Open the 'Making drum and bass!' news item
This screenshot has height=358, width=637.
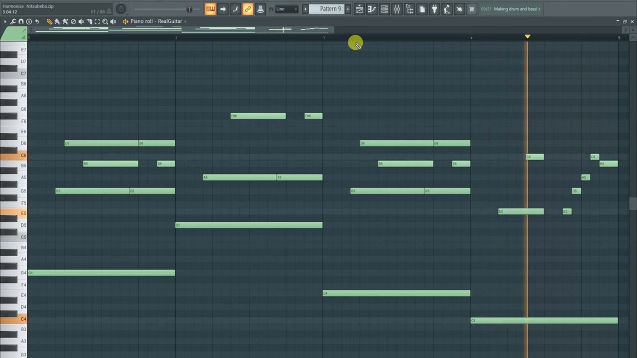click(511, 9)
